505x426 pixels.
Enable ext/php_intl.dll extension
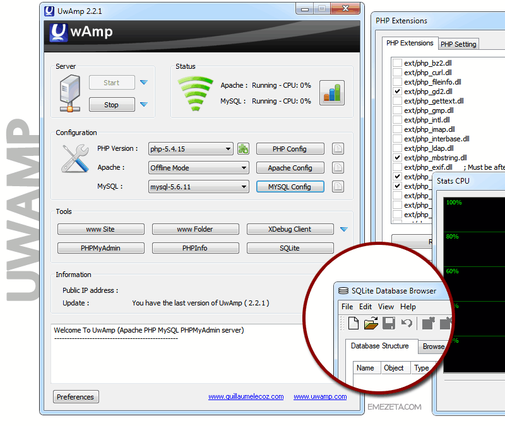(398, 120)
